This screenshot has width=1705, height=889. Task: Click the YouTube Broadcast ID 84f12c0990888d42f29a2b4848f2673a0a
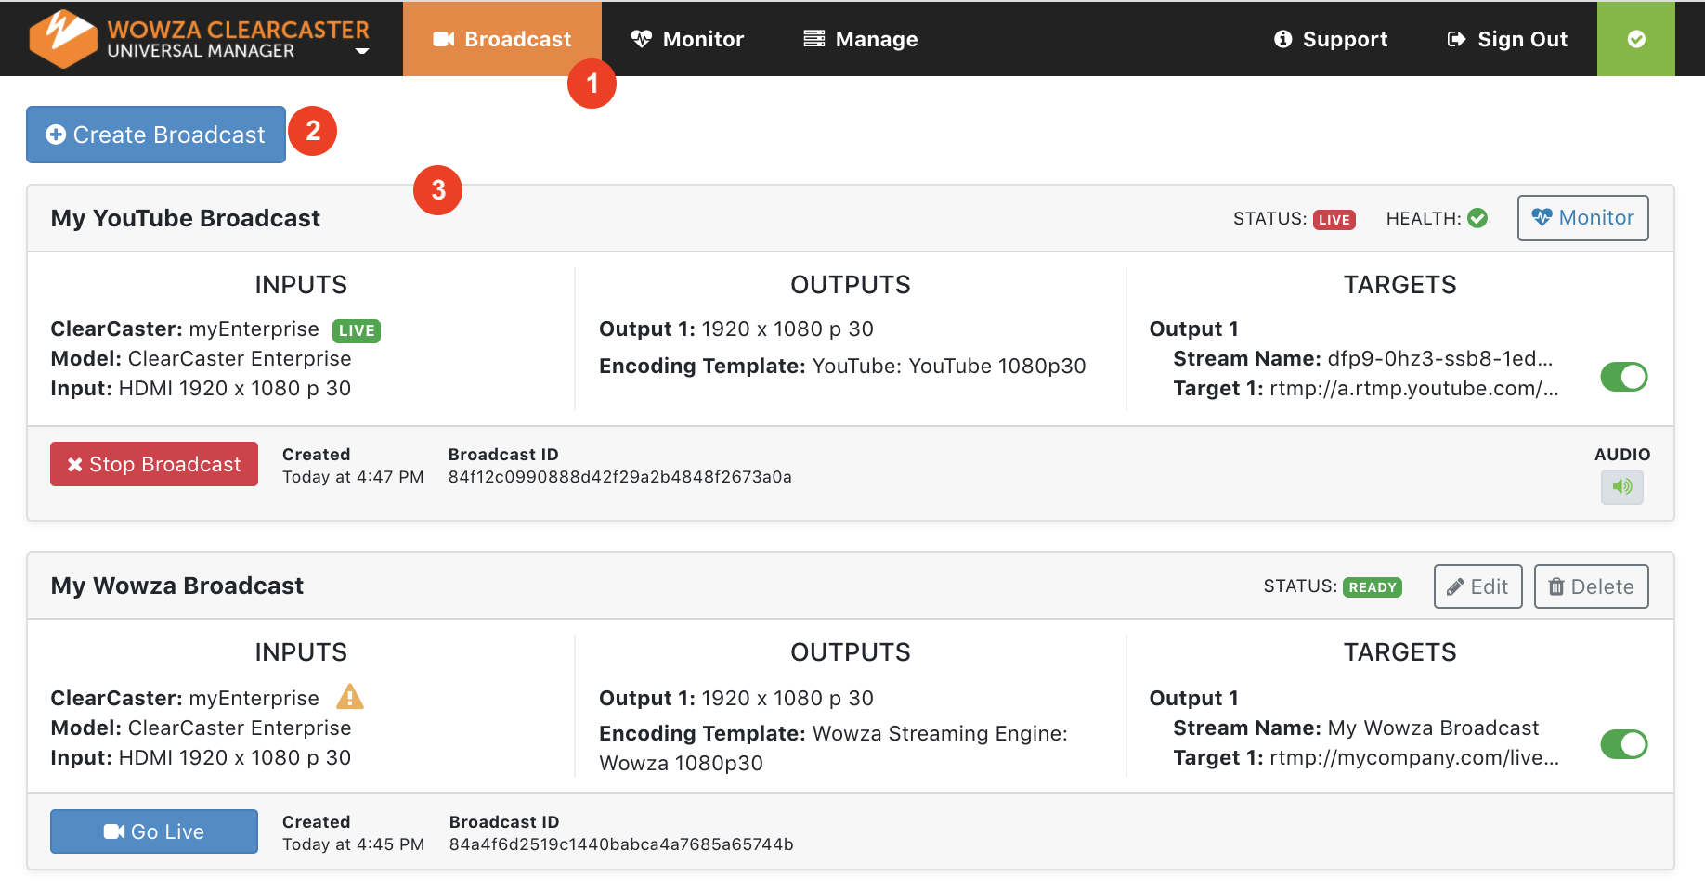(620, 477)
